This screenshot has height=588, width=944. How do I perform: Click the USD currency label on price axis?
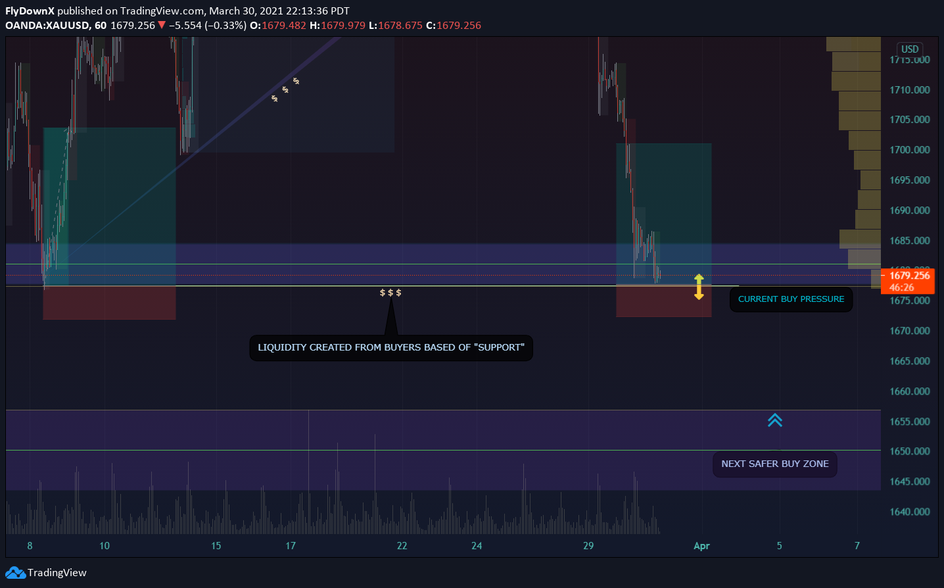(910, 49)
